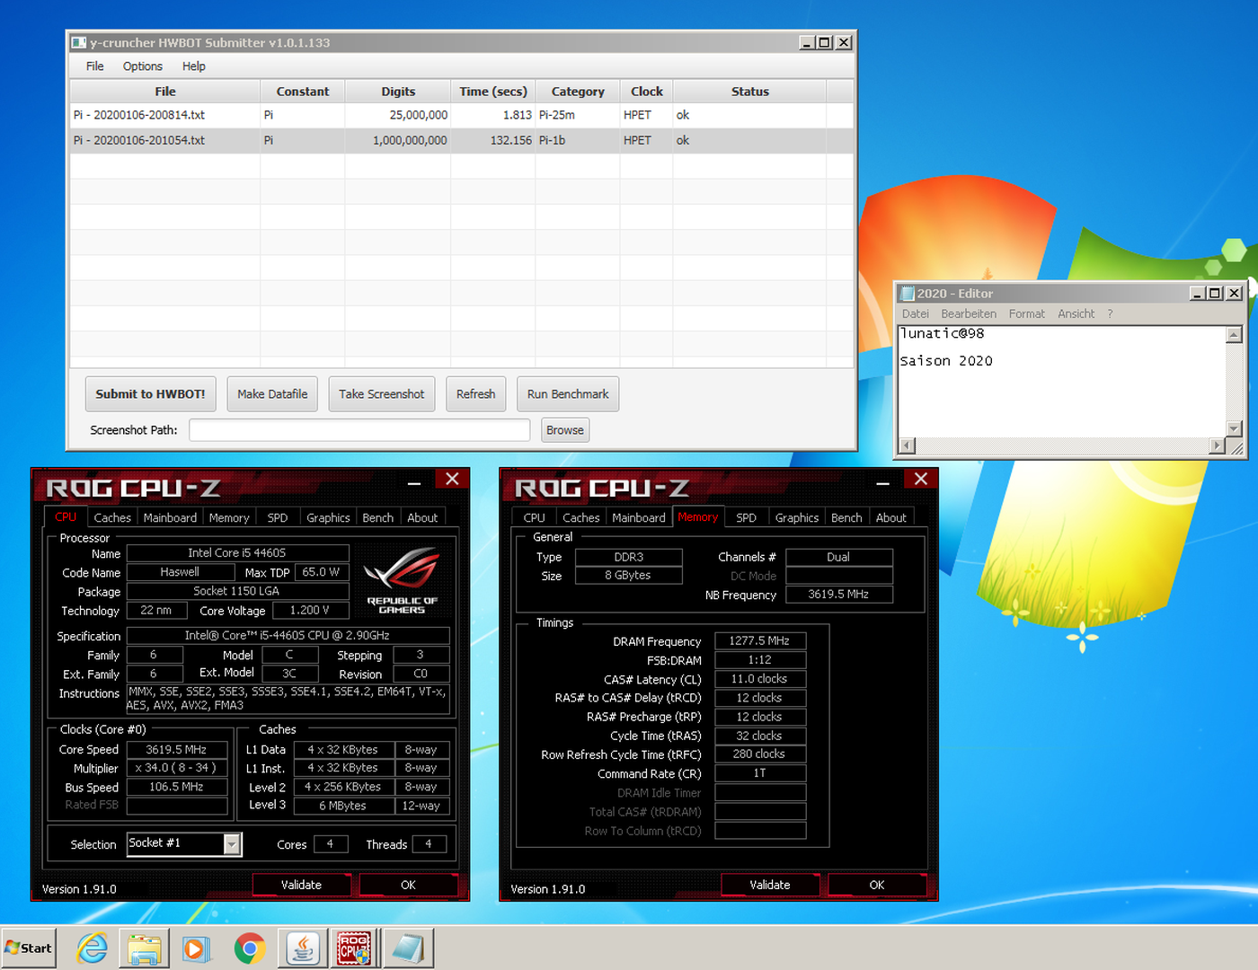Launch Windows Media Player from taskbar
The image size is (1258, 970).
coord(196,948)
